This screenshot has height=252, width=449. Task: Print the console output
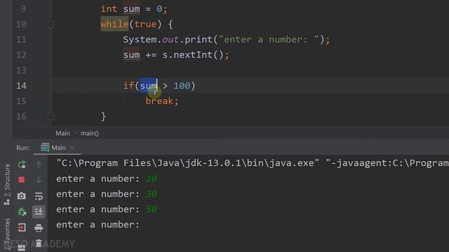pos(39,227)
